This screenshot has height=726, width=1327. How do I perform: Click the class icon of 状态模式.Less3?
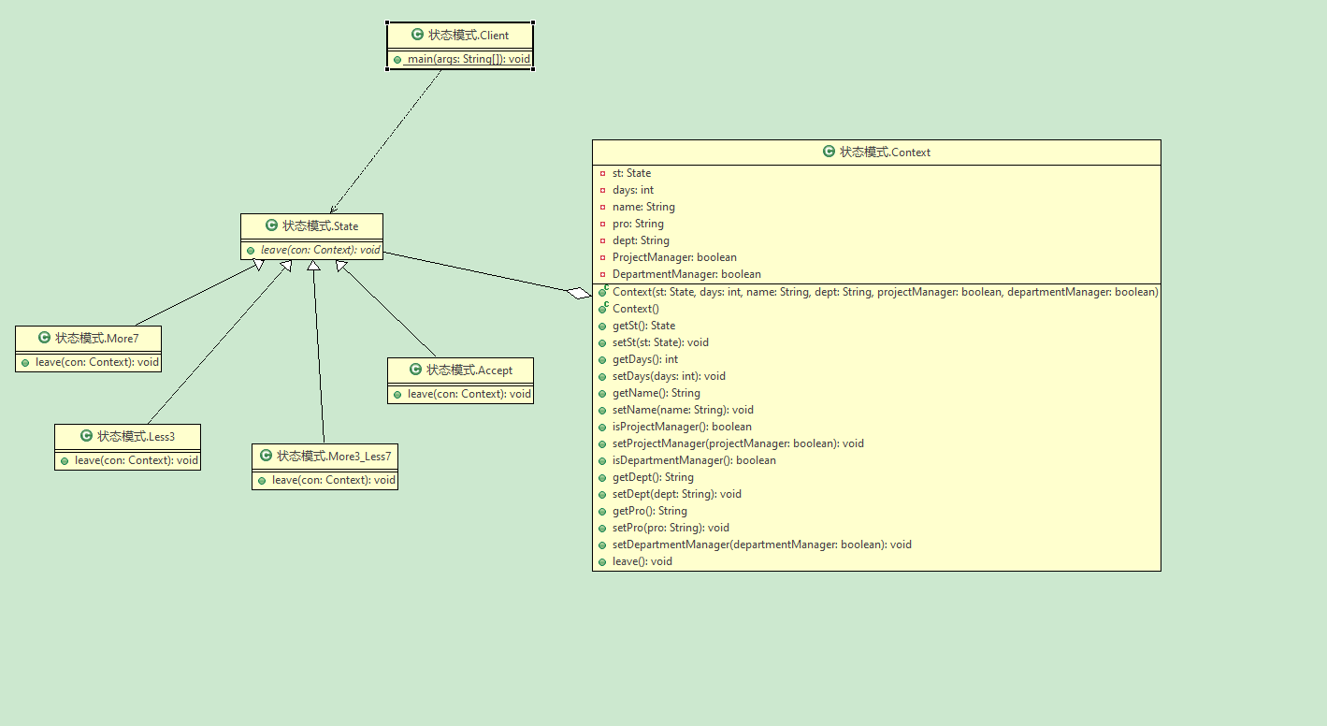point(86,436)
